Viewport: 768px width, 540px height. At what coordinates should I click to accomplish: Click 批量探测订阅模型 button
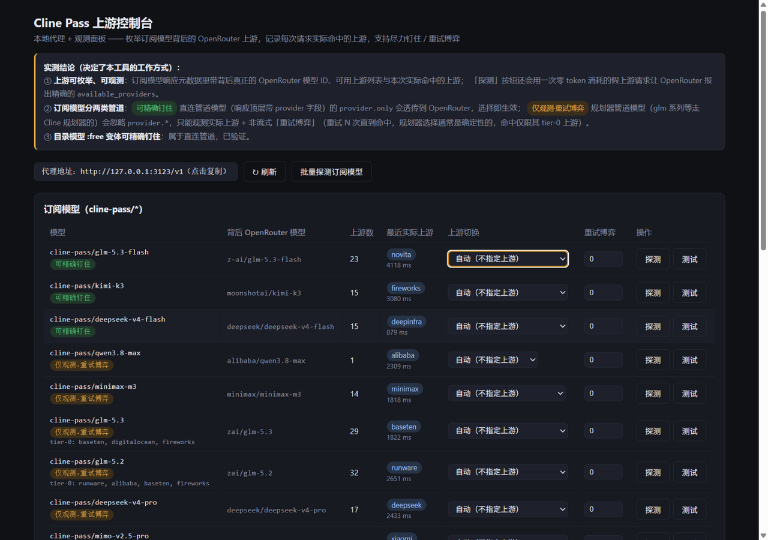(x=331, y=172)
